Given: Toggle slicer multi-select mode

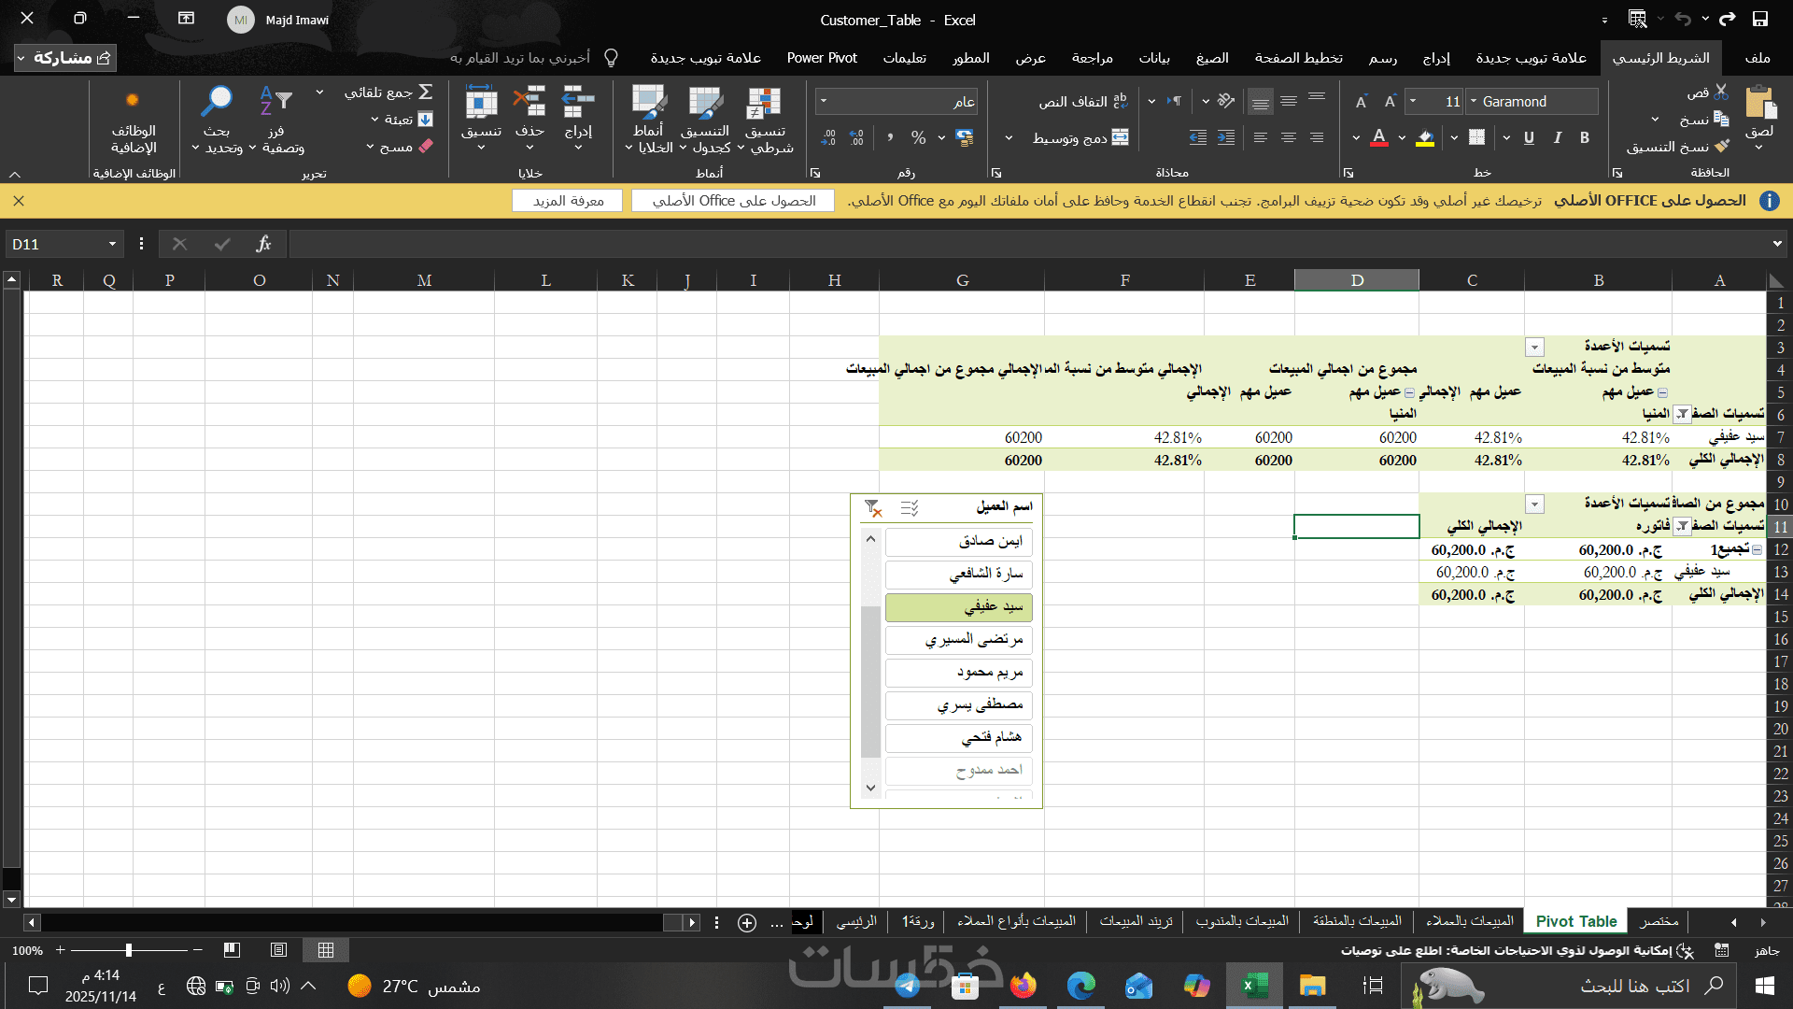Looking at the screenshot, I should point(910,507).
